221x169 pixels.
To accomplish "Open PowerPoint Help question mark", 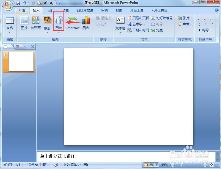I will pos(217,10).
